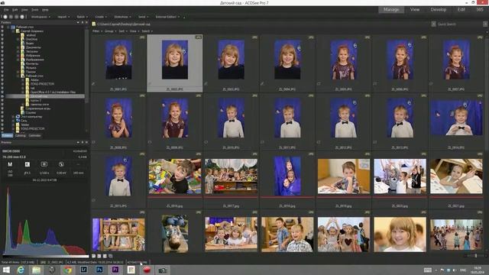This screenshot has height=275, width=489.
Task: Tag the ZI_0008.JPG thumbnail checkbox
Action: [x=93, y=142]
